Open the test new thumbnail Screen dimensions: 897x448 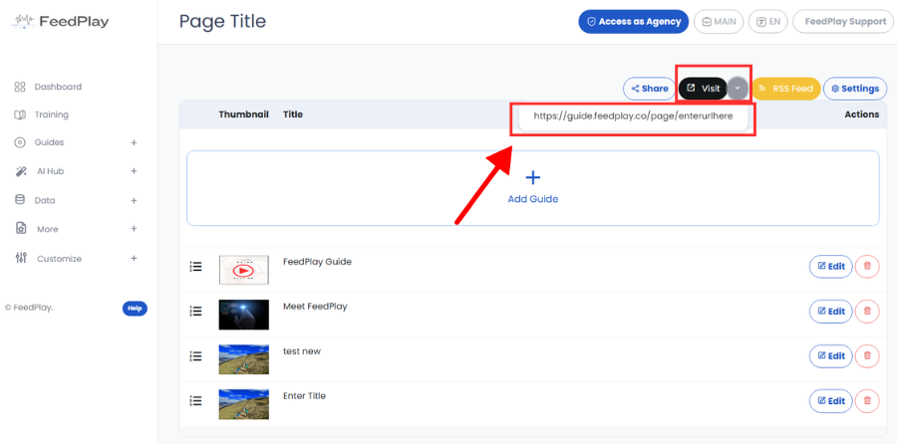click(x=244, y=359)
